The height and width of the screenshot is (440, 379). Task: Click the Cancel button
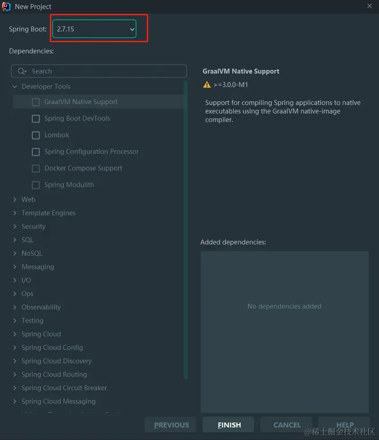286,425
